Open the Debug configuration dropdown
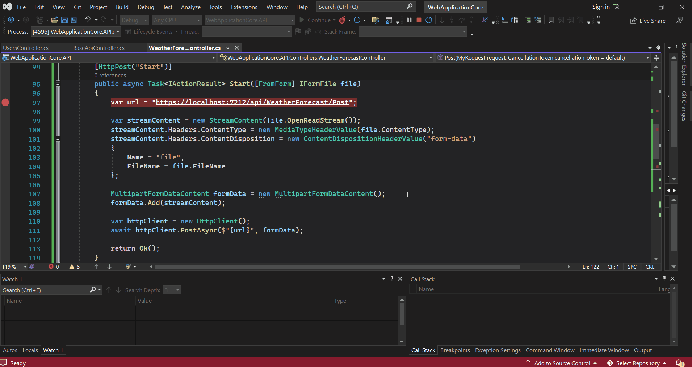Image resolution: width=692 pixels, height=367 pixels. pos(134,20)
